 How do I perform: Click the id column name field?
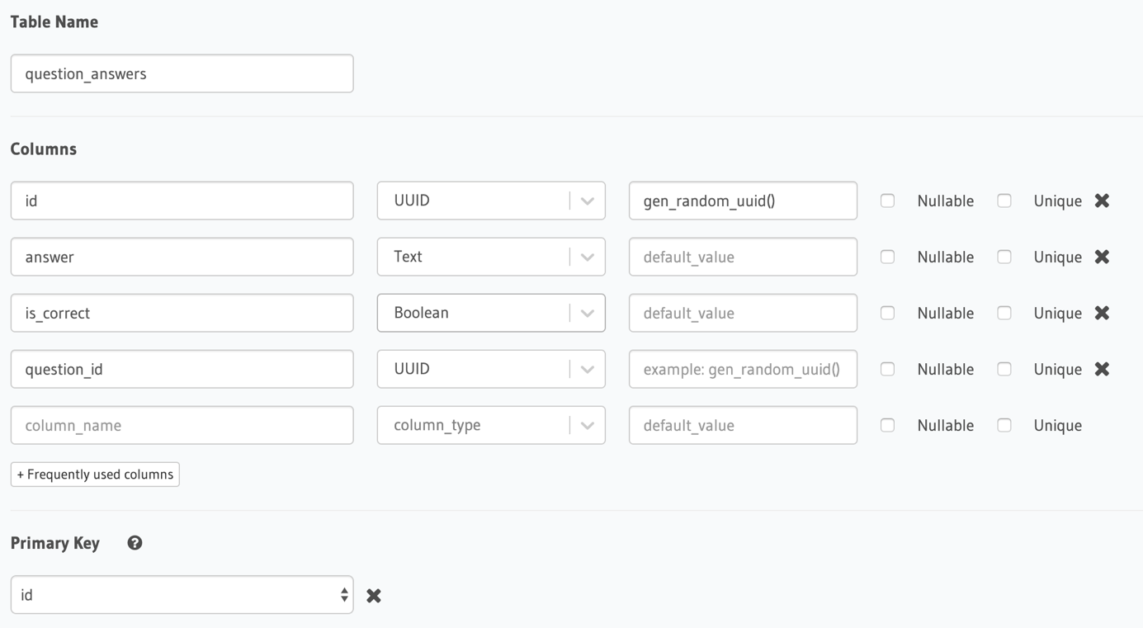coord(182,201)
